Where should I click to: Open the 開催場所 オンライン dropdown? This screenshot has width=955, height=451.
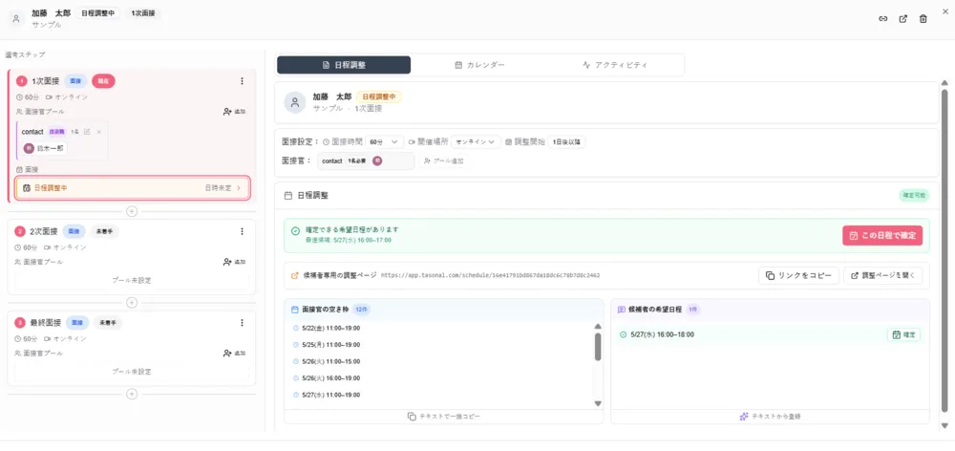475,141
